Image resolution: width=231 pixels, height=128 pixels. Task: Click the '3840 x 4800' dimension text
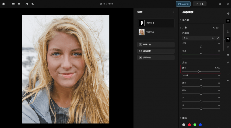tap(106, 4)
